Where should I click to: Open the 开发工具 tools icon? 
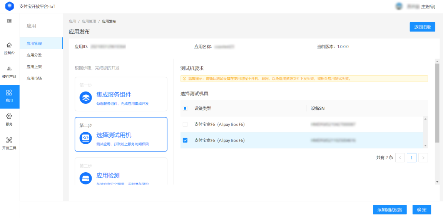click(9, 140)
